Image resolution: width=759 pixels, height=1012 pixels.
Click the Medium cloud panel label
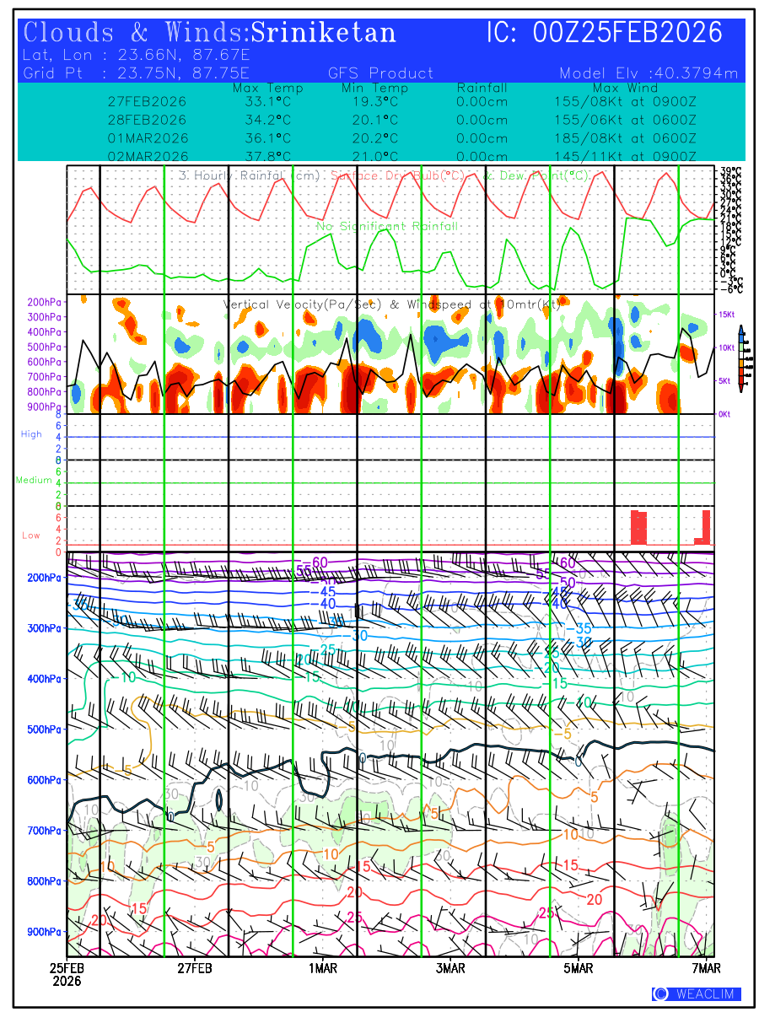(x=34, y=481)
